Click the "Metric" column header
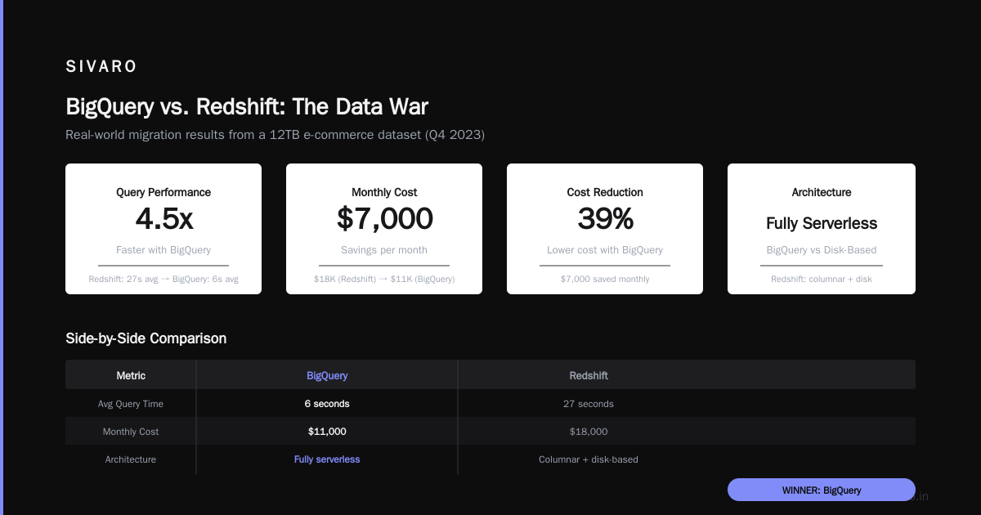 (x=131, y=375)
